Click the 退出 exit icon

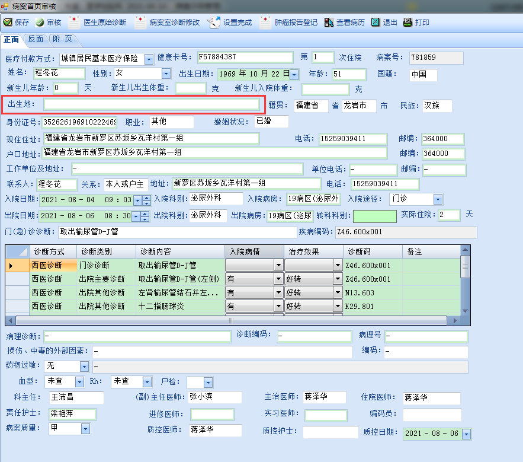click(376, 23)
